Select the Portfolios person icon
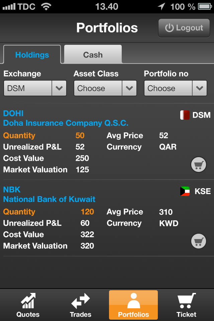The image size is (214, 321). (133, 300)
